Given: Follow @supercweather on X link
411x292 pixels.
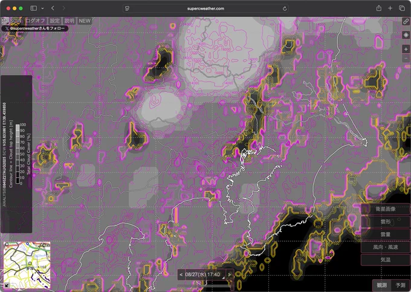Looking at the screenshot, I should click(35, 28).
